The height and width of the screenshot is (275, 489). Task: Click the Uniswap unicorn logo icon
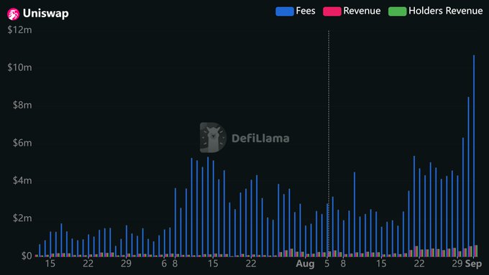[x=13, y=14]
